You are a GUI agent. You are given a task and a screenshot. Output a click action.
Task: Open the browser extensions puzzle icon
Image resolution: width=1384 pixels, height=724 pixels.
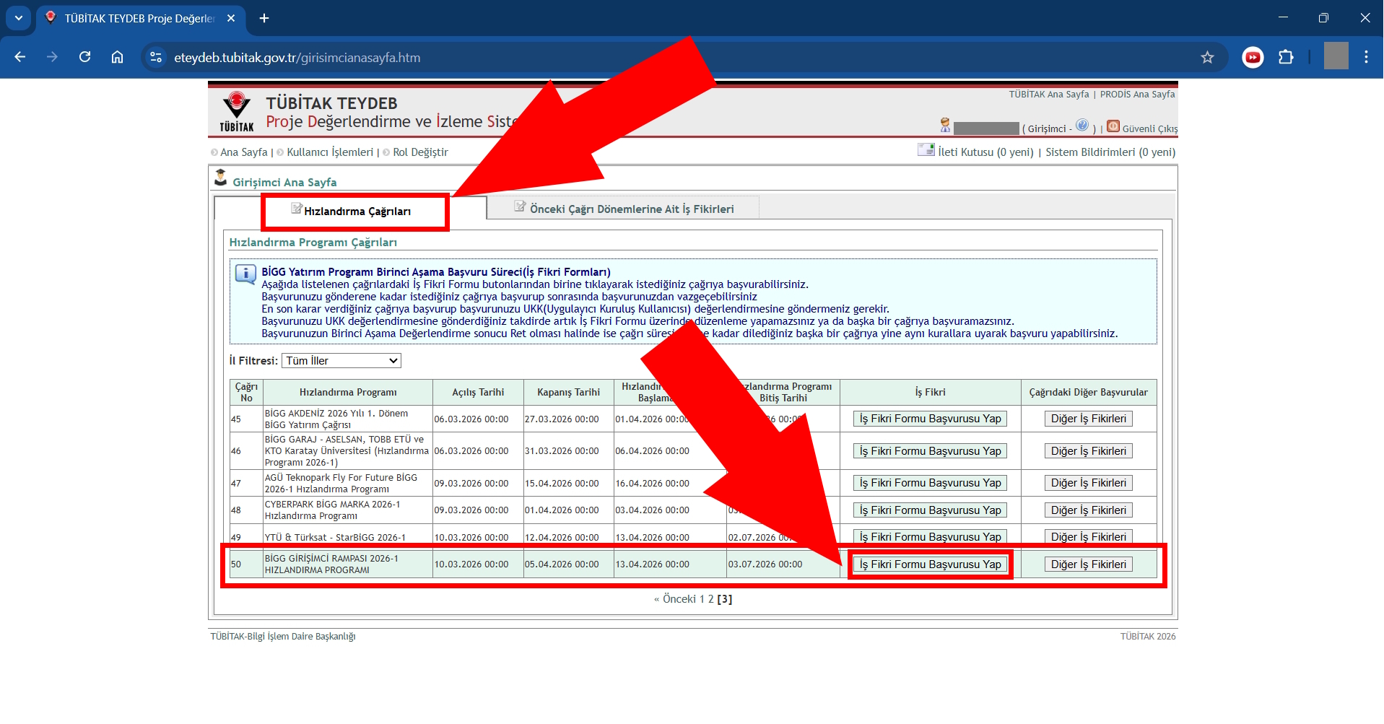tap(1286, 58)
